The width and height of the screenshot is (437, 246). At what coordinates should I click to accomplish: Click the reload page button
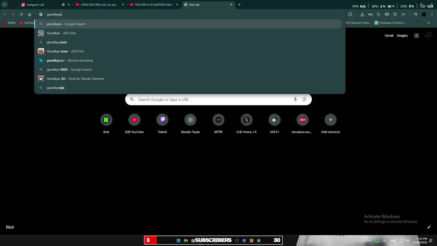pyautogui.click(x=21, y=14)
